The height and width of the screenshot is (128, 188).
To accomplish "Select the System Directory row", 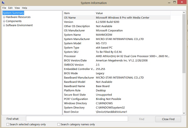I will 117,108.
